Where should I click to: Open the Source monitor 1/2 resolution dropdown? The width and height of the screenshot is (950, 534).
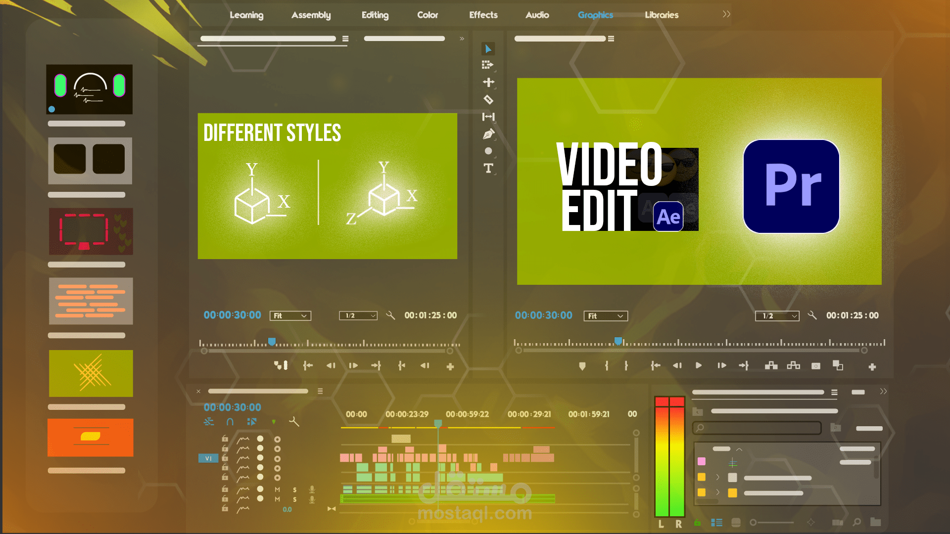[x=358, y=315]
